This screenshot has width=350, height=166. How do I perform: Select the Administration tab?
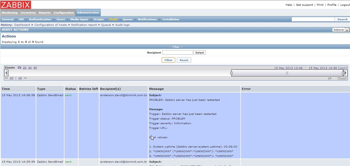point(88,13)
